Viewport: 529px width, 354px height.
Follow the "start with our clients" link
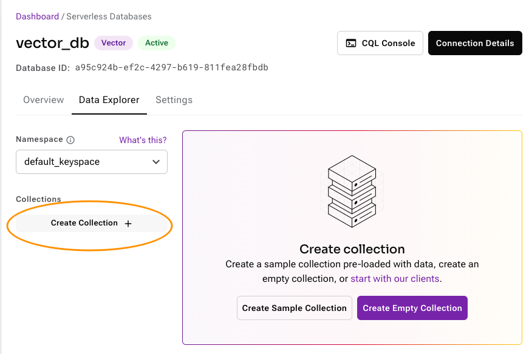pyautogui.click(x=395, y=279)
